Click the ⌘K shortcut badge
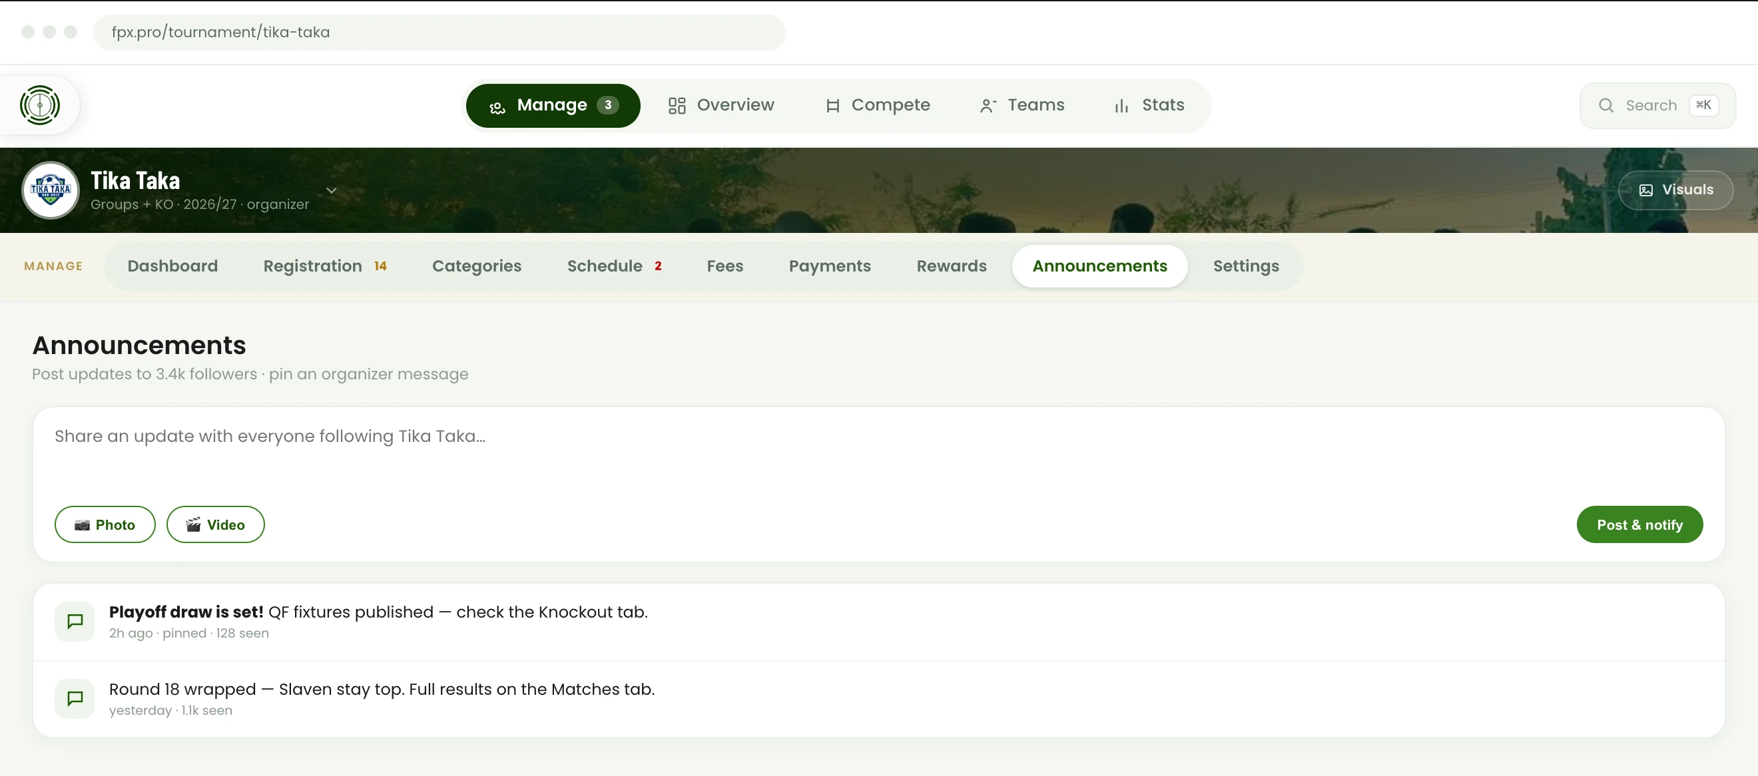This screenshot has width=1758, height=776. pyautogui.click(x=1703, y=105)
